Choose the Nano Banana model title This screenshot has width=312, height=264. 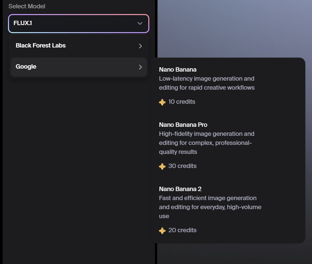tap(178, 70)
